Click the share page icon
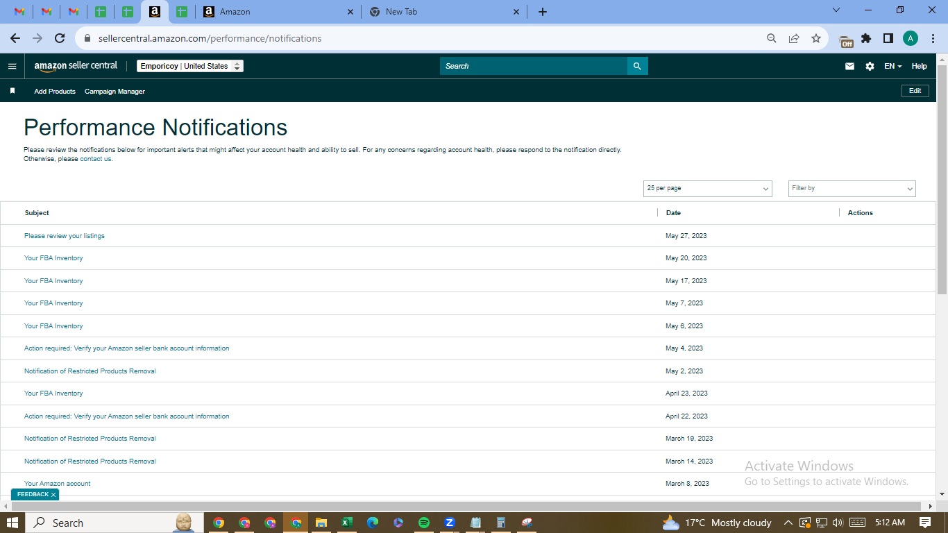The image size is (948, 533). (794, 38)
